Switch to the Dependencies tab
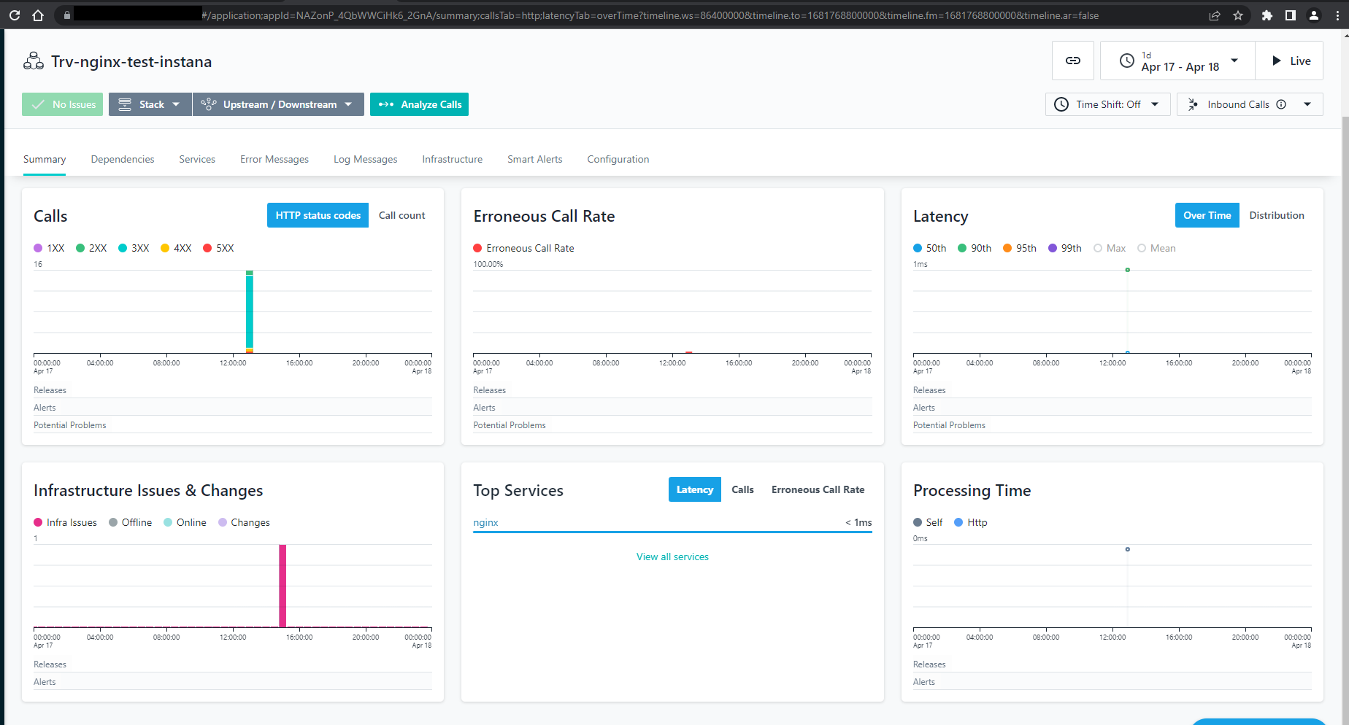Screen dimensions: 1349x725 point(122,159)
